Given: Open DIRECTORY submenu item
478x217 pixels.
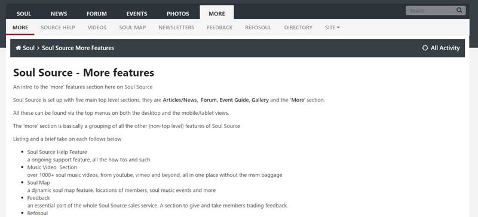Looking at the screenshot, I should (298, 27).
